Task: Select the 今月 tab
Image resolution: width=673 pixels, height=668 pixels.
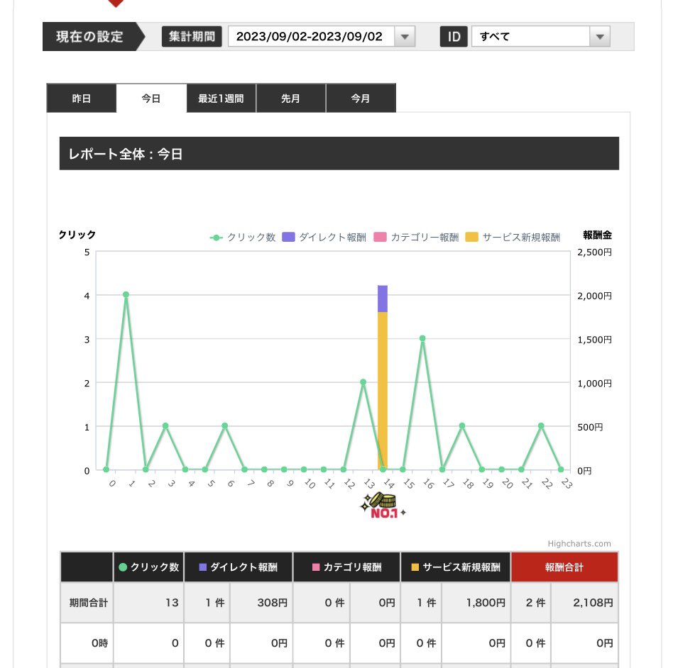Action: click(x=361, y=98)
